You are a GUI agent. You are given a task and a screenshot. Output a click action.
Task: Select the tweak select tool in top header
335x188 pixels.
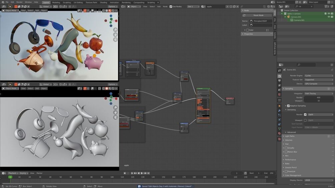point(10,7)
